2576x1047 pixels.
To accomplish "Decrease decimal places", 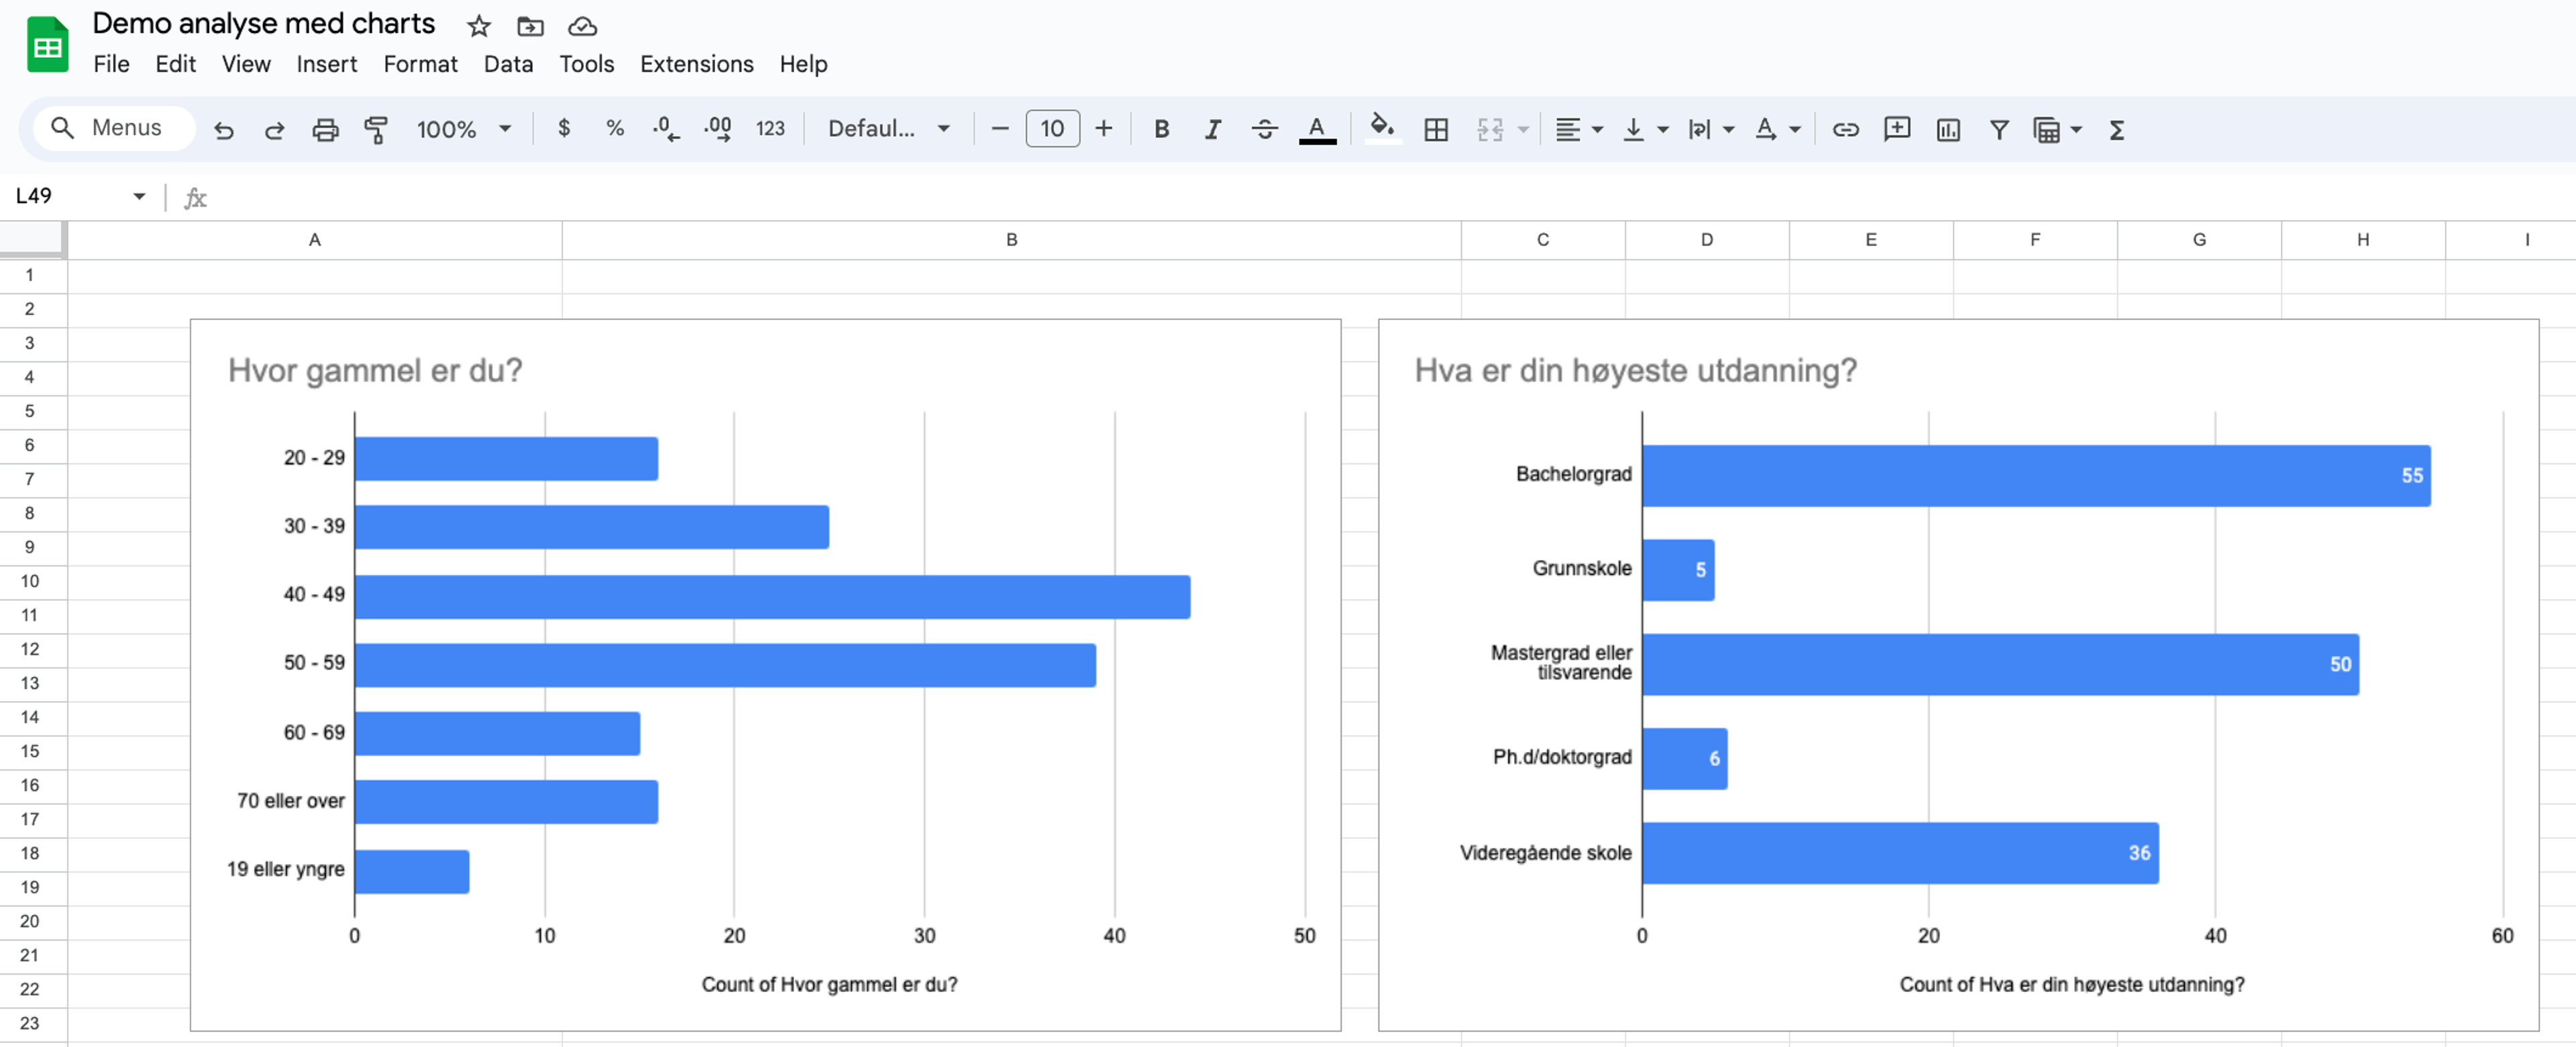I will pyautogui.click(x=665, y=128).
